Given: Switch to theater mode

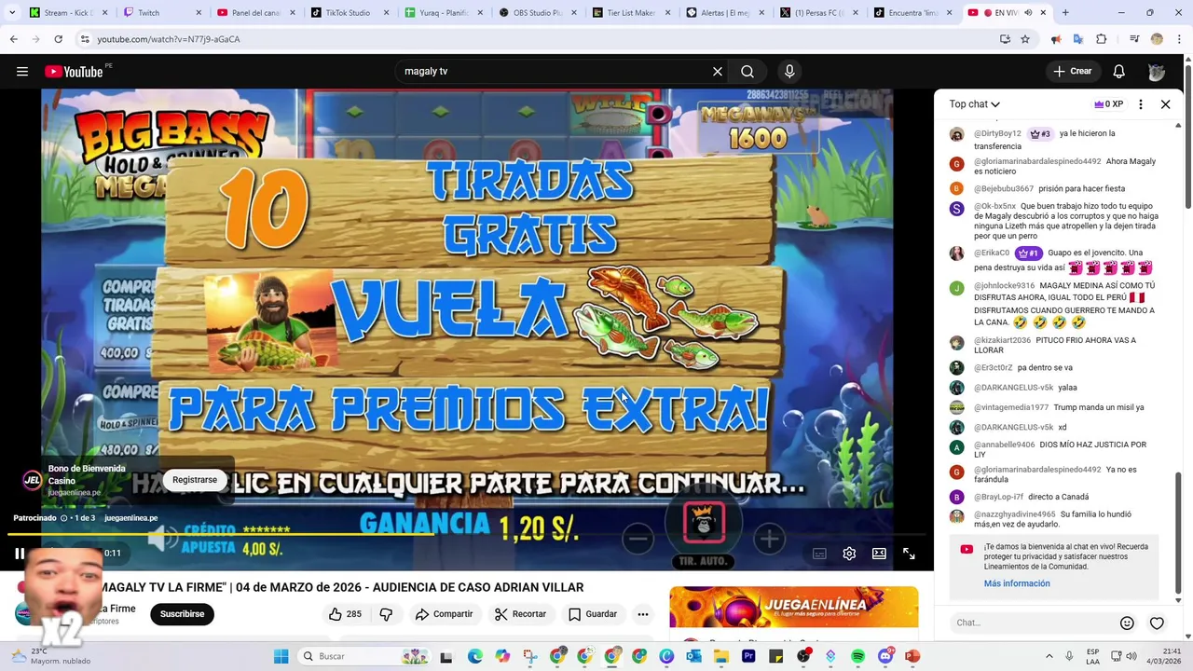Looking at the screenshot, I should (879, 554).
